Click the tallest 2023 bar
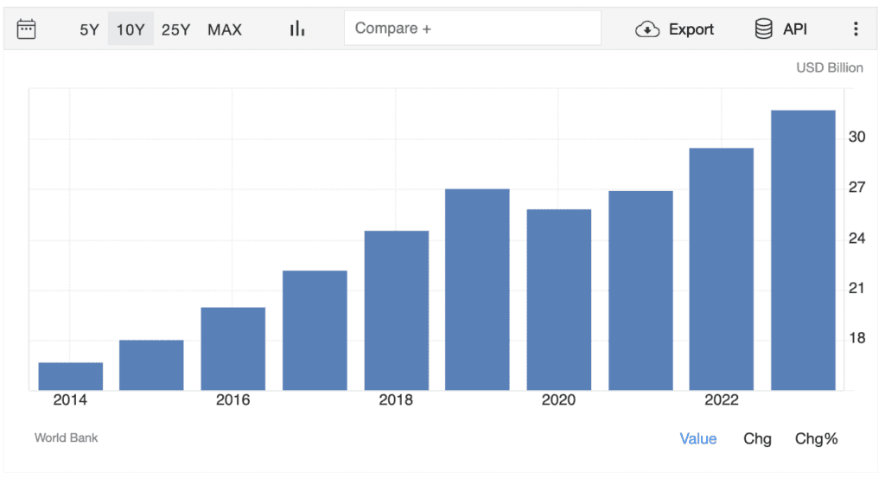 [803, 250]
